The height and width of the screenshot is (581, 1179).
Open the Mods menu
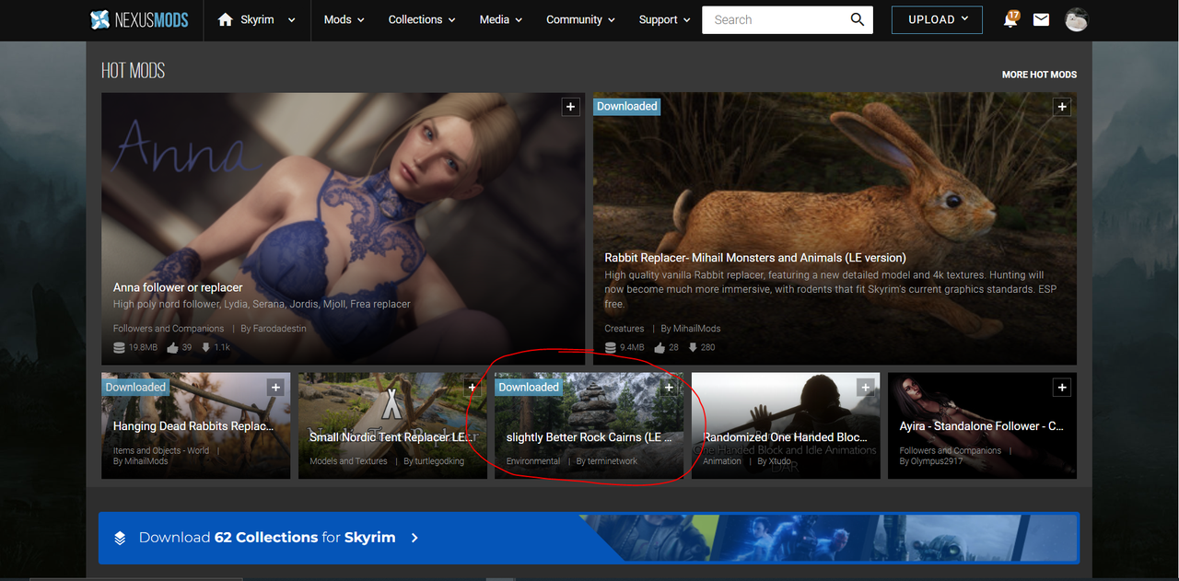pyautogui.click(x=344, y=19)
